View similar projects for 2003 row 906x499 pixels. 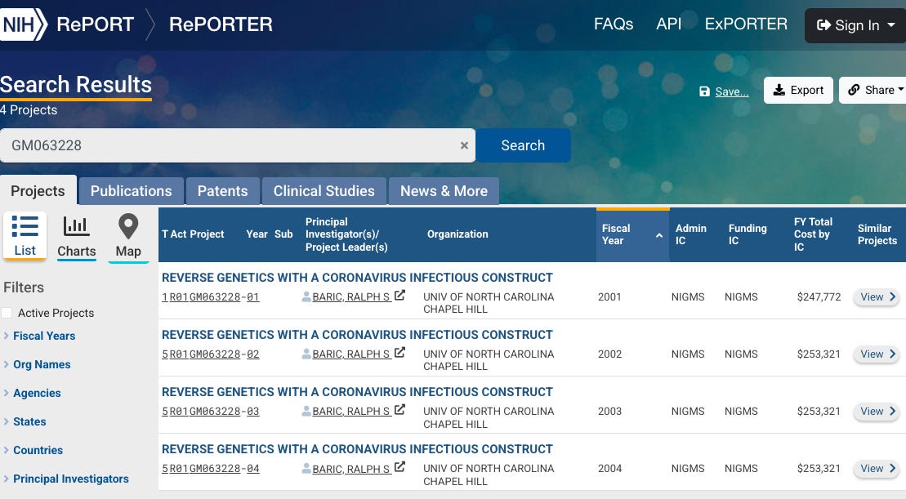click(x=877, y=412)
